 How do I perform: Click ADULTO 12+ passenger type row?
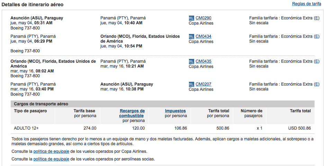point(162,128)
